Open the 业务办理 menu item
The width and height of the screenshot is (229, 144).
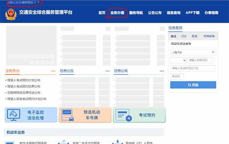click(117, 13)
